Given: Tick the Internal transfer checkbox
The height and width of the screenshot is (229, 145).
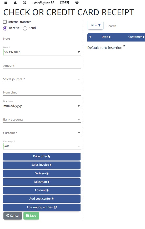Looking at the screenshot, I should pos(5,22).
